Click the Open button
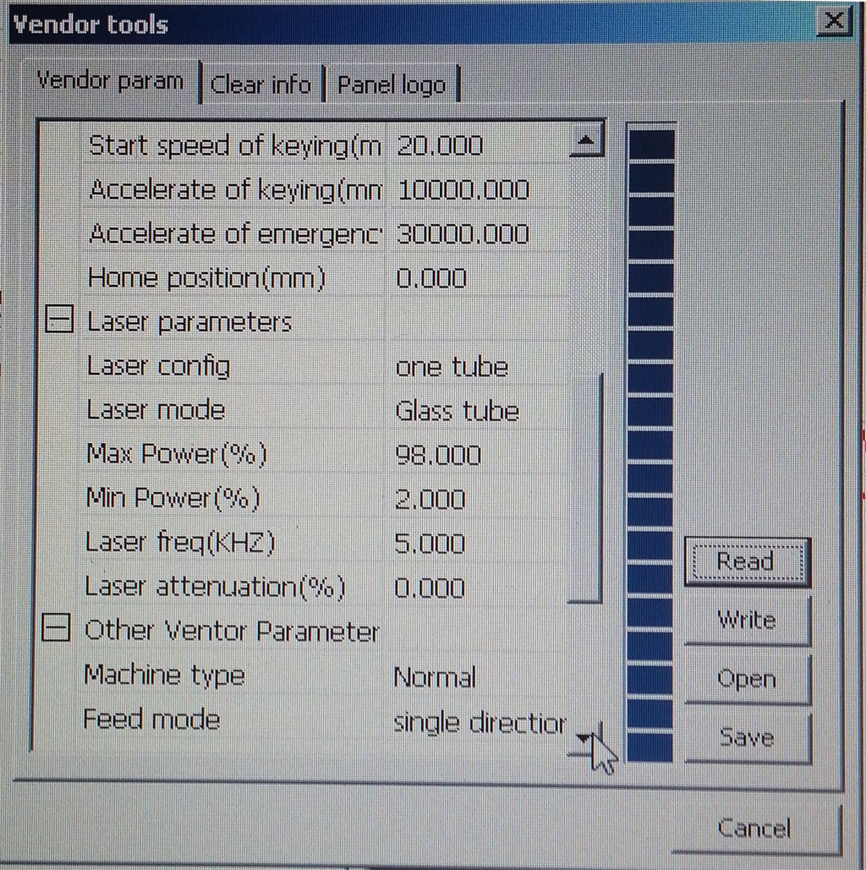Screen dimensions: 866x870 (747, 679)
